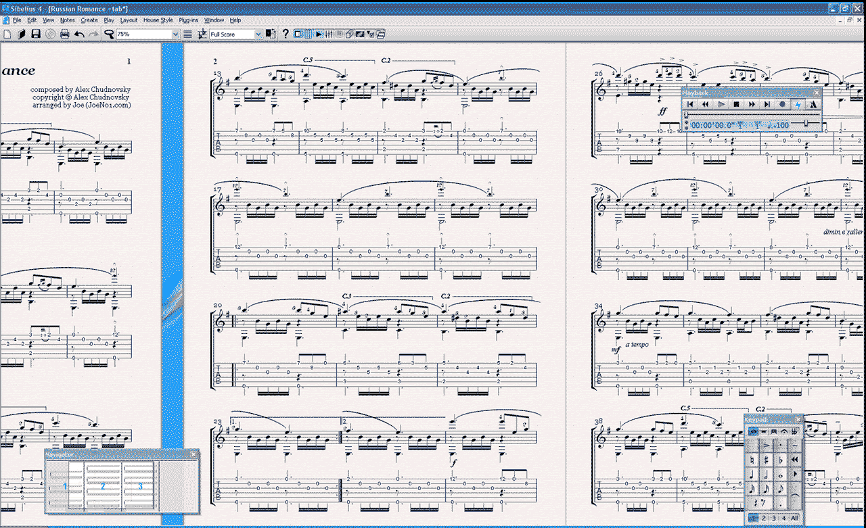Open the switch between score and part icon

click(271, 34)
